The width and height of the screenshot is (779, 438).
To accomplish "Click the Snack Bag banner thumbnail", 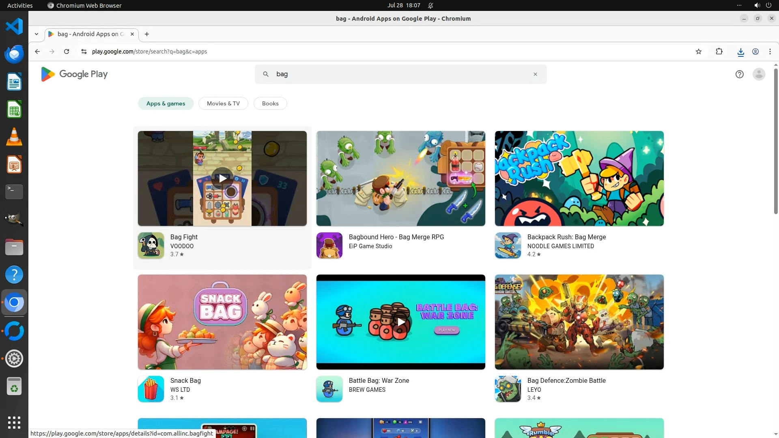I will [x=222, y=322].
